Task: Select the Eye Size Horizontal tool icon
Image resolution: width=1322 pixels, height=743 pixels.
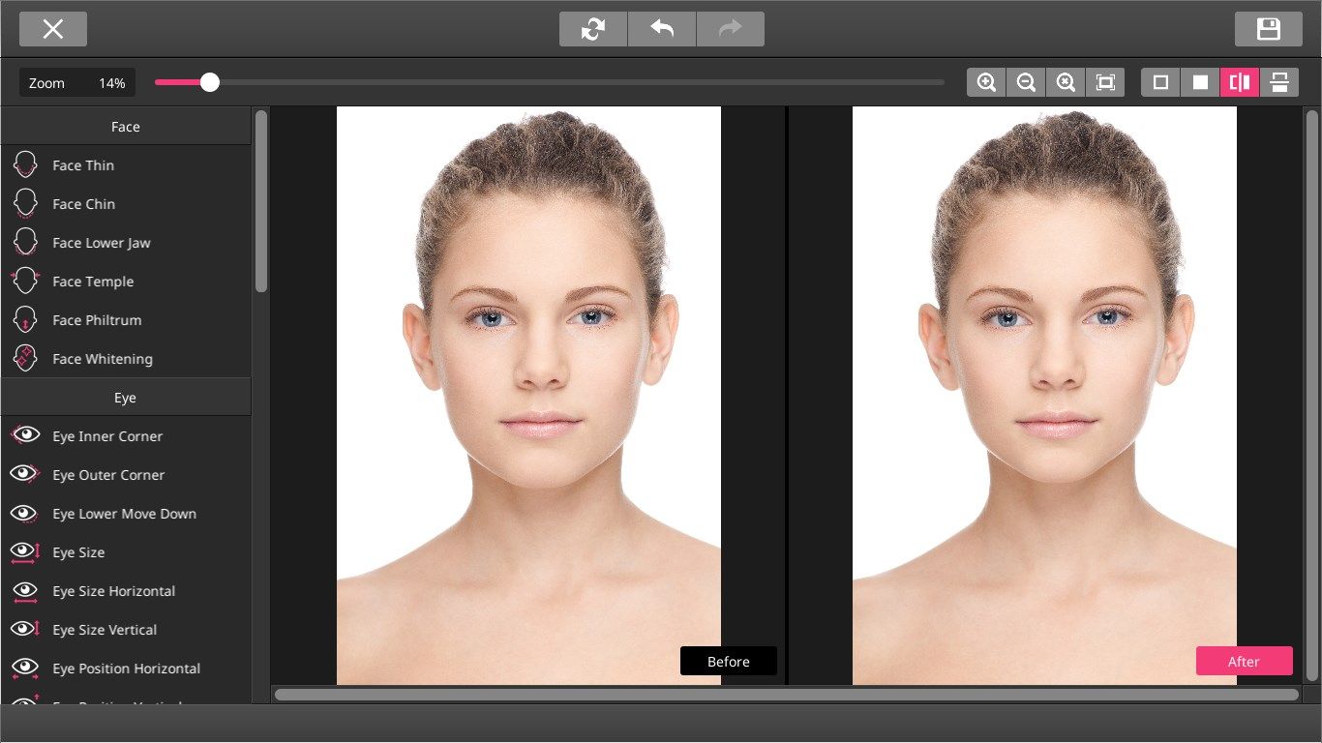Action: point(24,591)
